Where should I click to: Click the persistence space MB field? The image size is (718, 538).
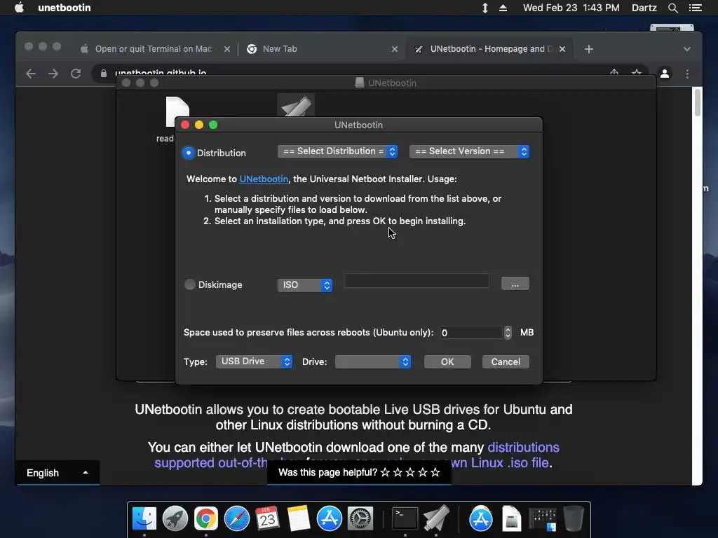coord(470,333)
